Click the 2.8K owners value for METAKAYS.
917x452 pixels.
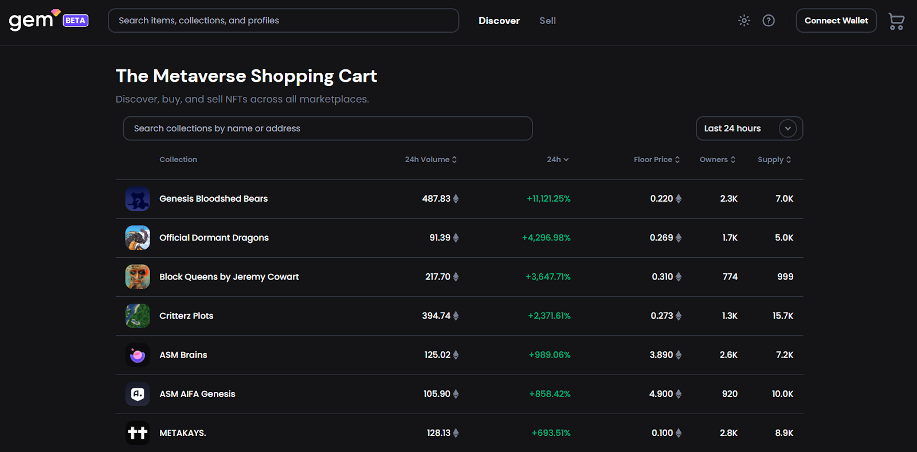729,433
